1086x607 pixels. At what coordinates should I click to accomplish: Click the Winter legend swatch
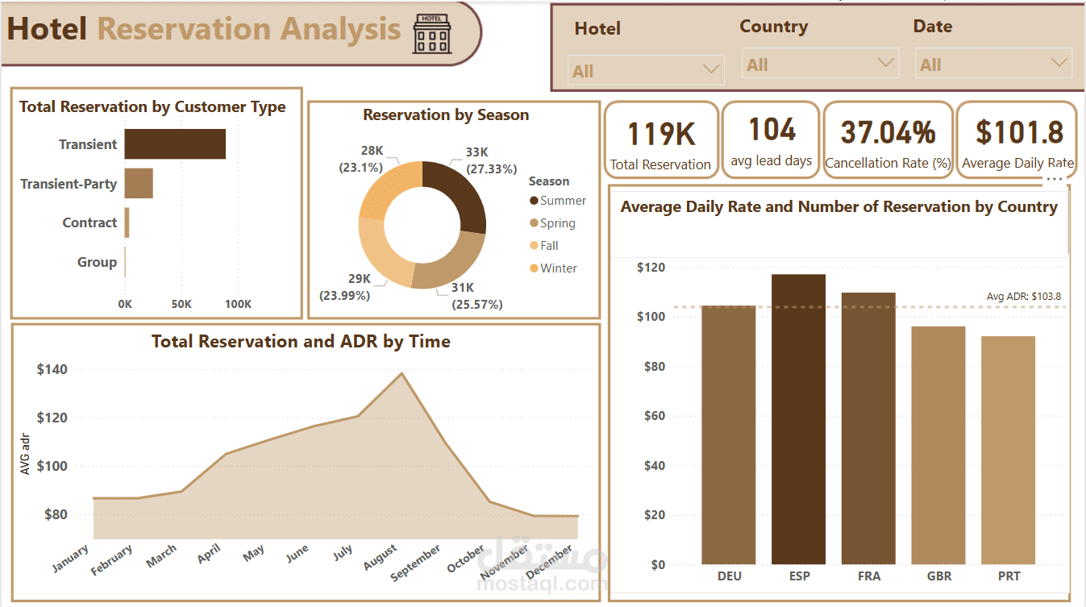[x=534, y=268]
